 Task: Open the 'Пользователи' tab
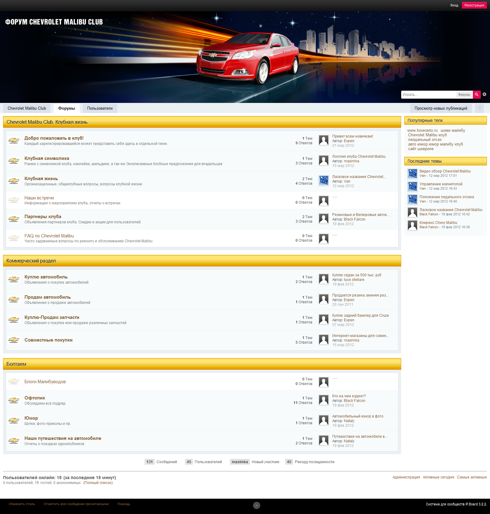[x=100, y=108]
